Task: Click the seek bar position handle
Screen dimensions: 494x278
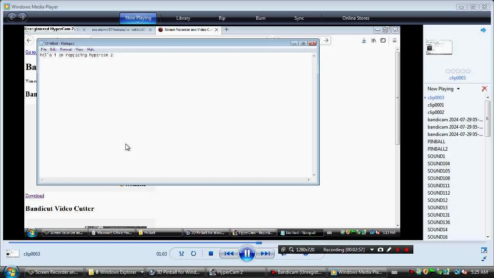Action: point(259,243)
